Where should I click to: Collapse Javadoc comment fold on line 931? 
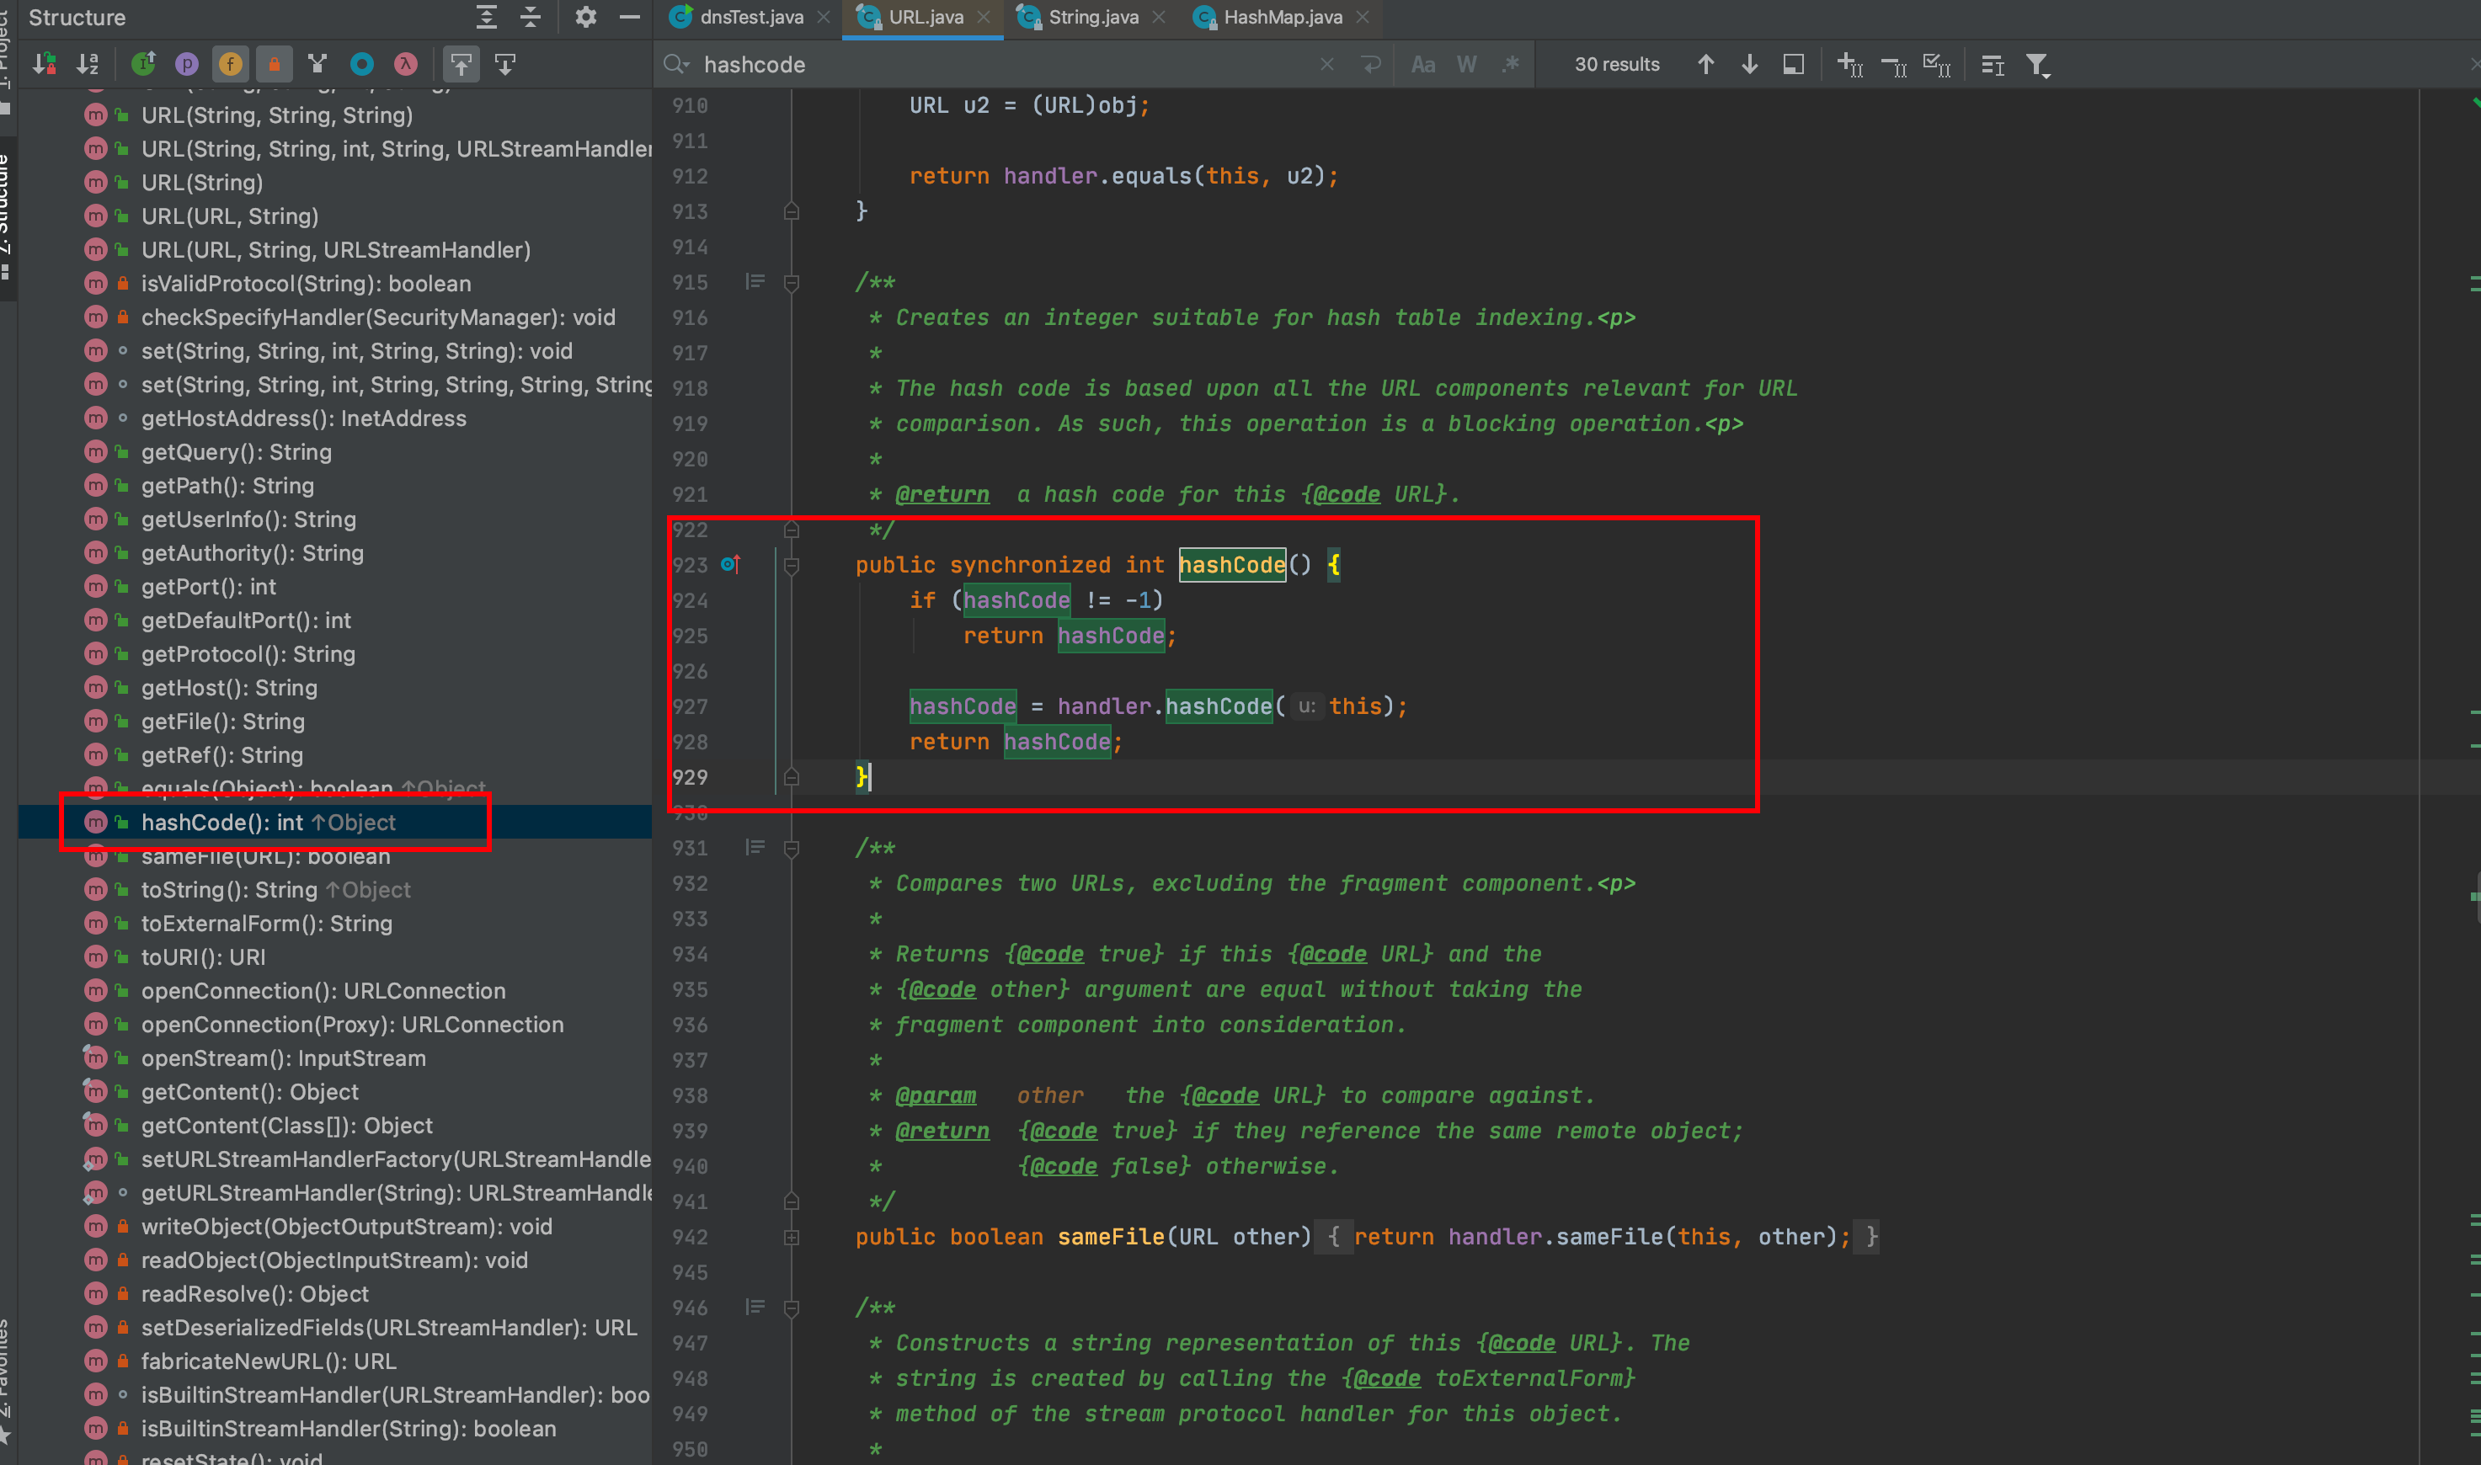pyautogui.click(x=791, y=848)
